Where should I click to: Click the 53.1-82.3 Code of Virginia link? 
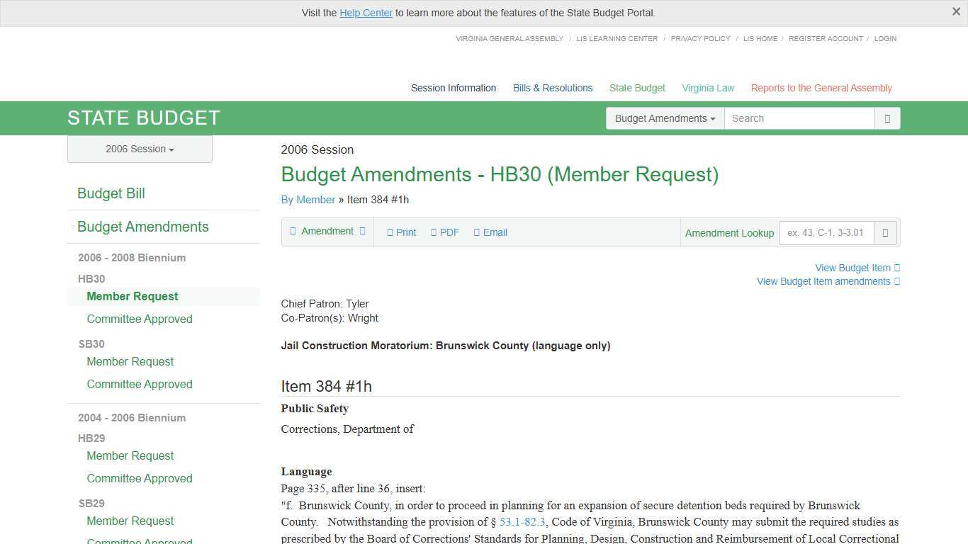point(522,522)
